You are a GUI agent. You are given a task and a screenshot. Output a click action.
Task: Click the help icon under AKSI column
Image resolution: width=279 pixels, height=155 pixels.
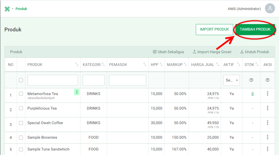click(267, 80)
